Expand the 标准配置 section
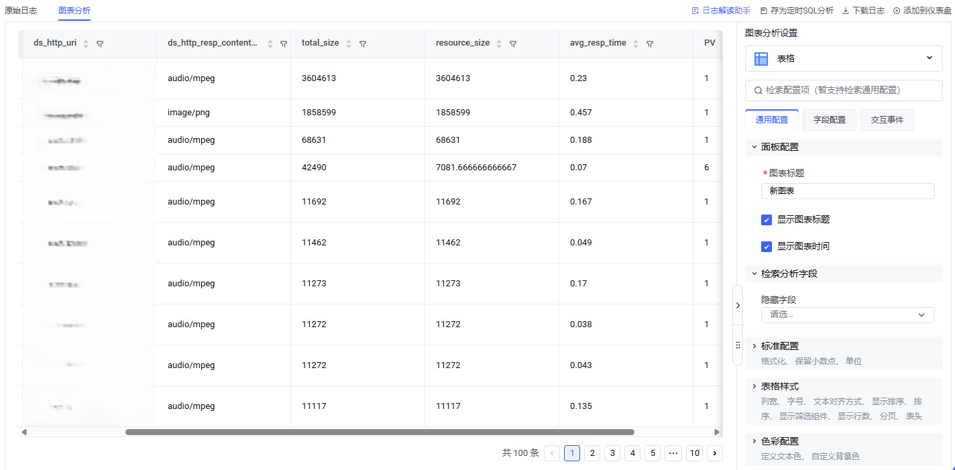Screen dimensions: 955x470 tap(779, 346)
